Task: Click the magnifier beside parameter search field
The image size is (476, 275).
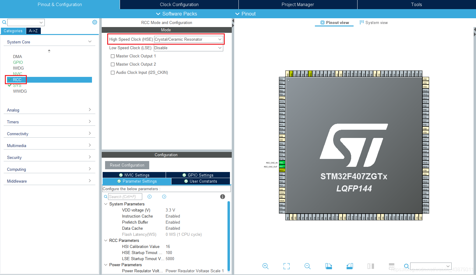Action: [x=106, y=197]
